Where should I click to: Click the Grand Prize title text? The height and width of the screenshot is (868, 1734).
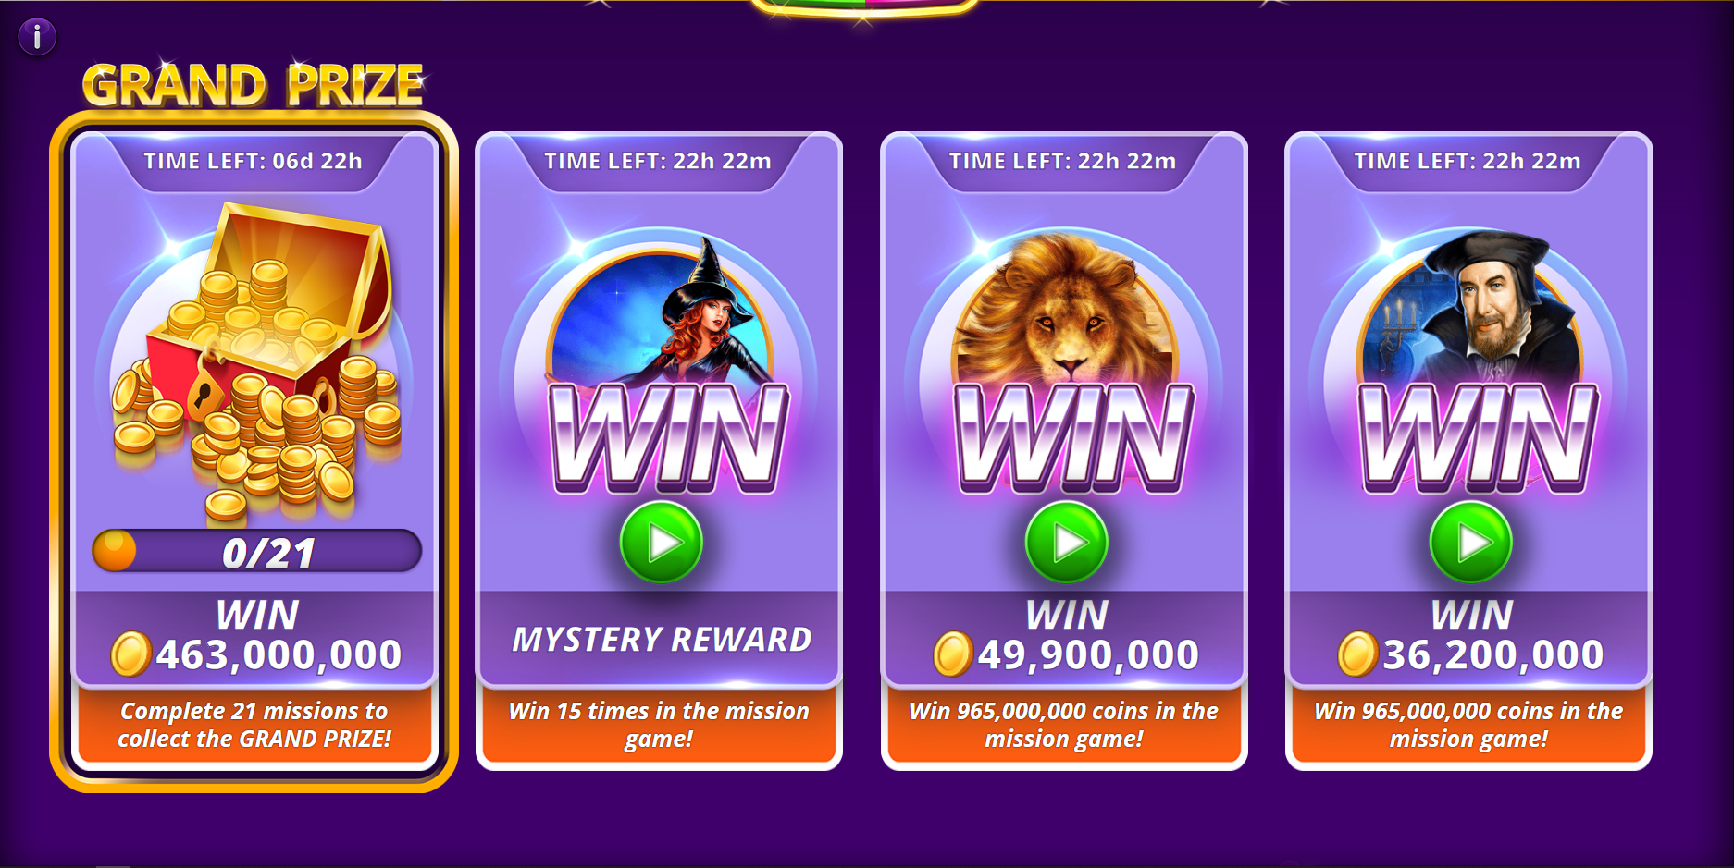pos(253,85)
